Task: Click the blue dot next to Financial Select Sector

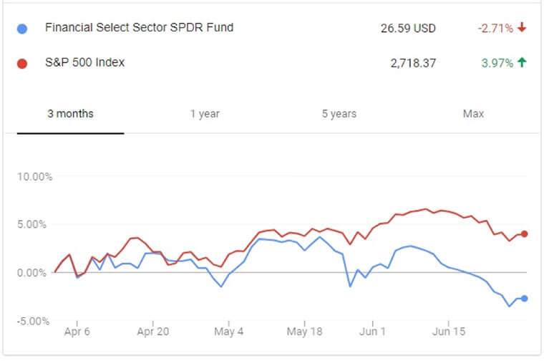Action: pyautogui.click(x=22, y=29)
